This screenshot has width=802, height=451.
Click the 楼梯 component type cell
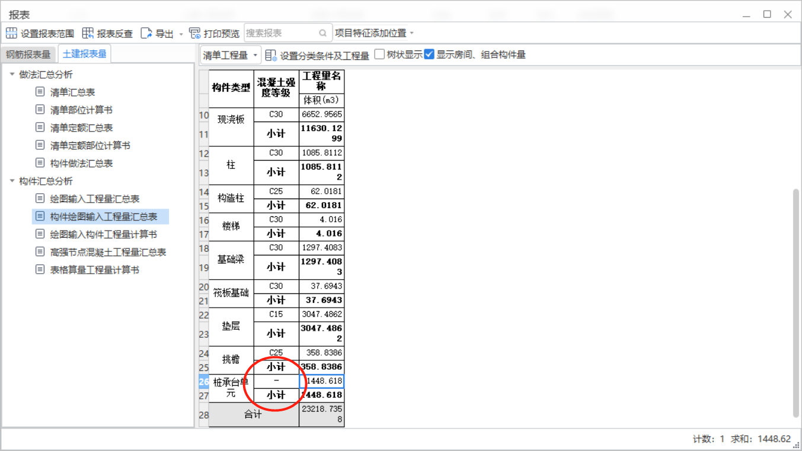click(231, 226)
